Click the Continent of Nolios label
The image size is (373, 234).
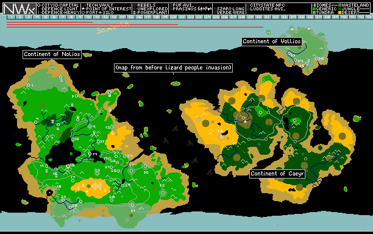(x=52, y=54)
